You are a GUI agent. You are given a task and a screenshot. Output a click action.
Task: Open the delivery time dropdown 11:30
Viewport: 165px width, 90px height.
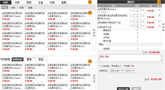click(129, 71)
